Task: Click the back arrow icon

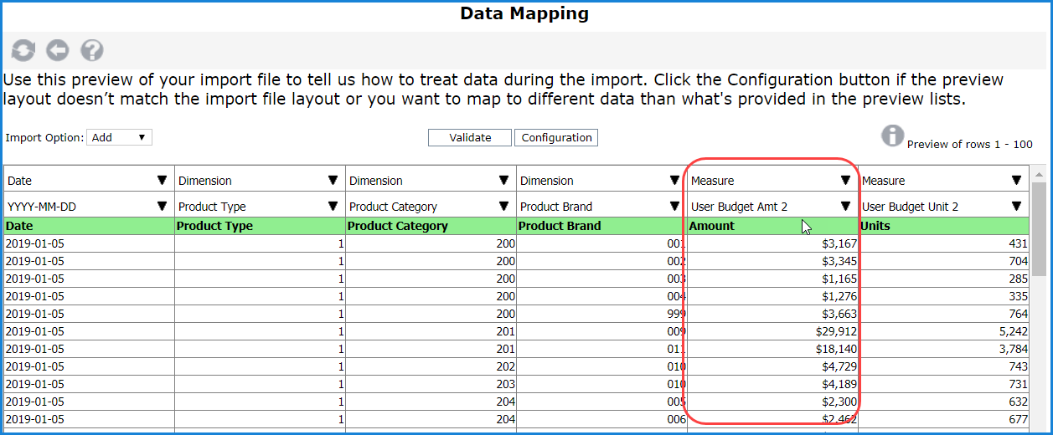Action: [57, 51]
